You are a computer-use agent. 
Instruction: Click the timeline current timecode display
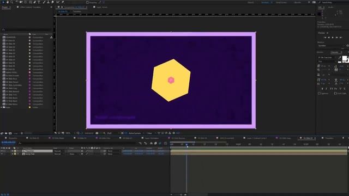[9, 143]
